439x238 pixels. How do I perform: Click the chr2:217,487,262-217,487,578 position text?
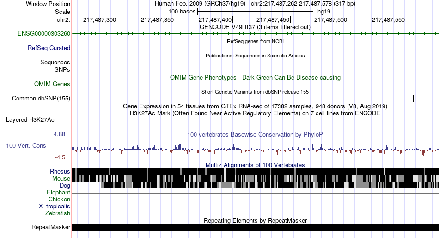(x=303, y=4)
